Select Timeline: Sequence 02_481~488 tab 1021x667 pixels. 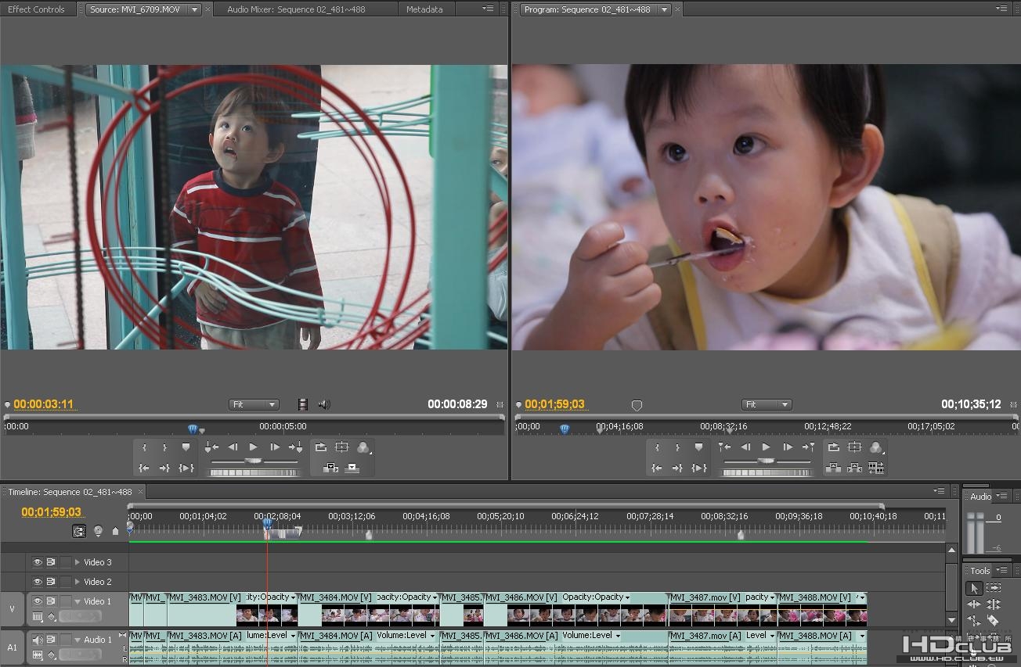tap(70, 492)
